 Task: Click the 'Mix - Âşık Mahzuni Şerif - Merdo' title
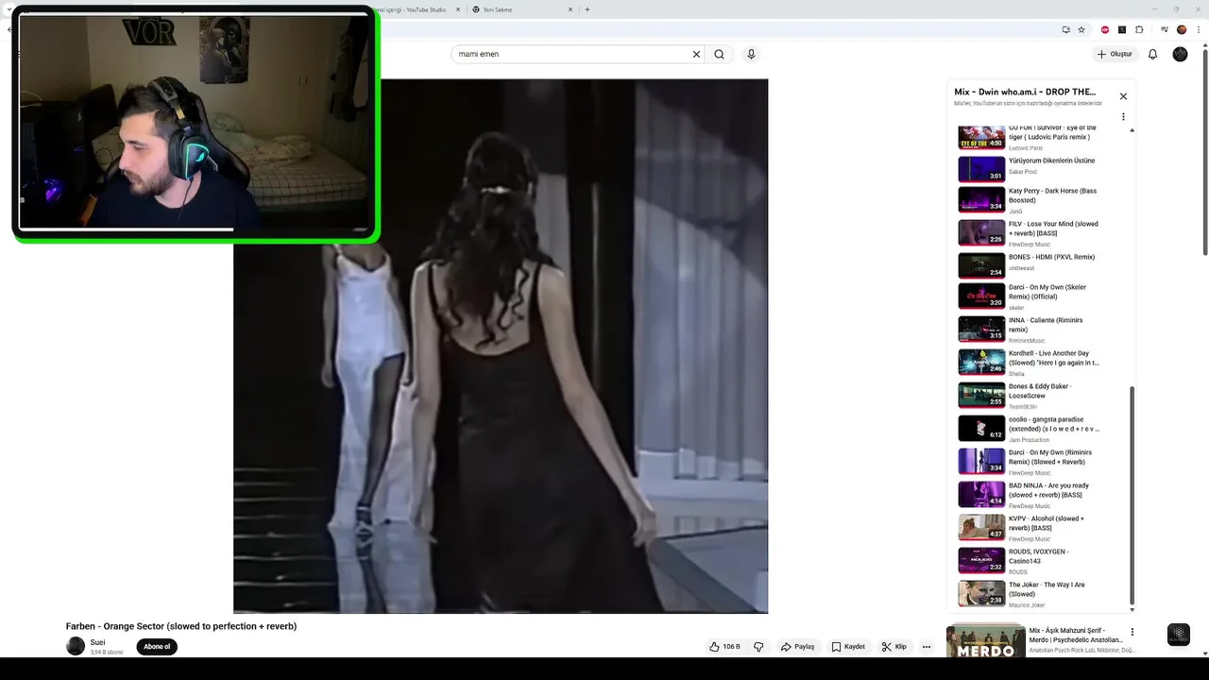pos(1075,635)
